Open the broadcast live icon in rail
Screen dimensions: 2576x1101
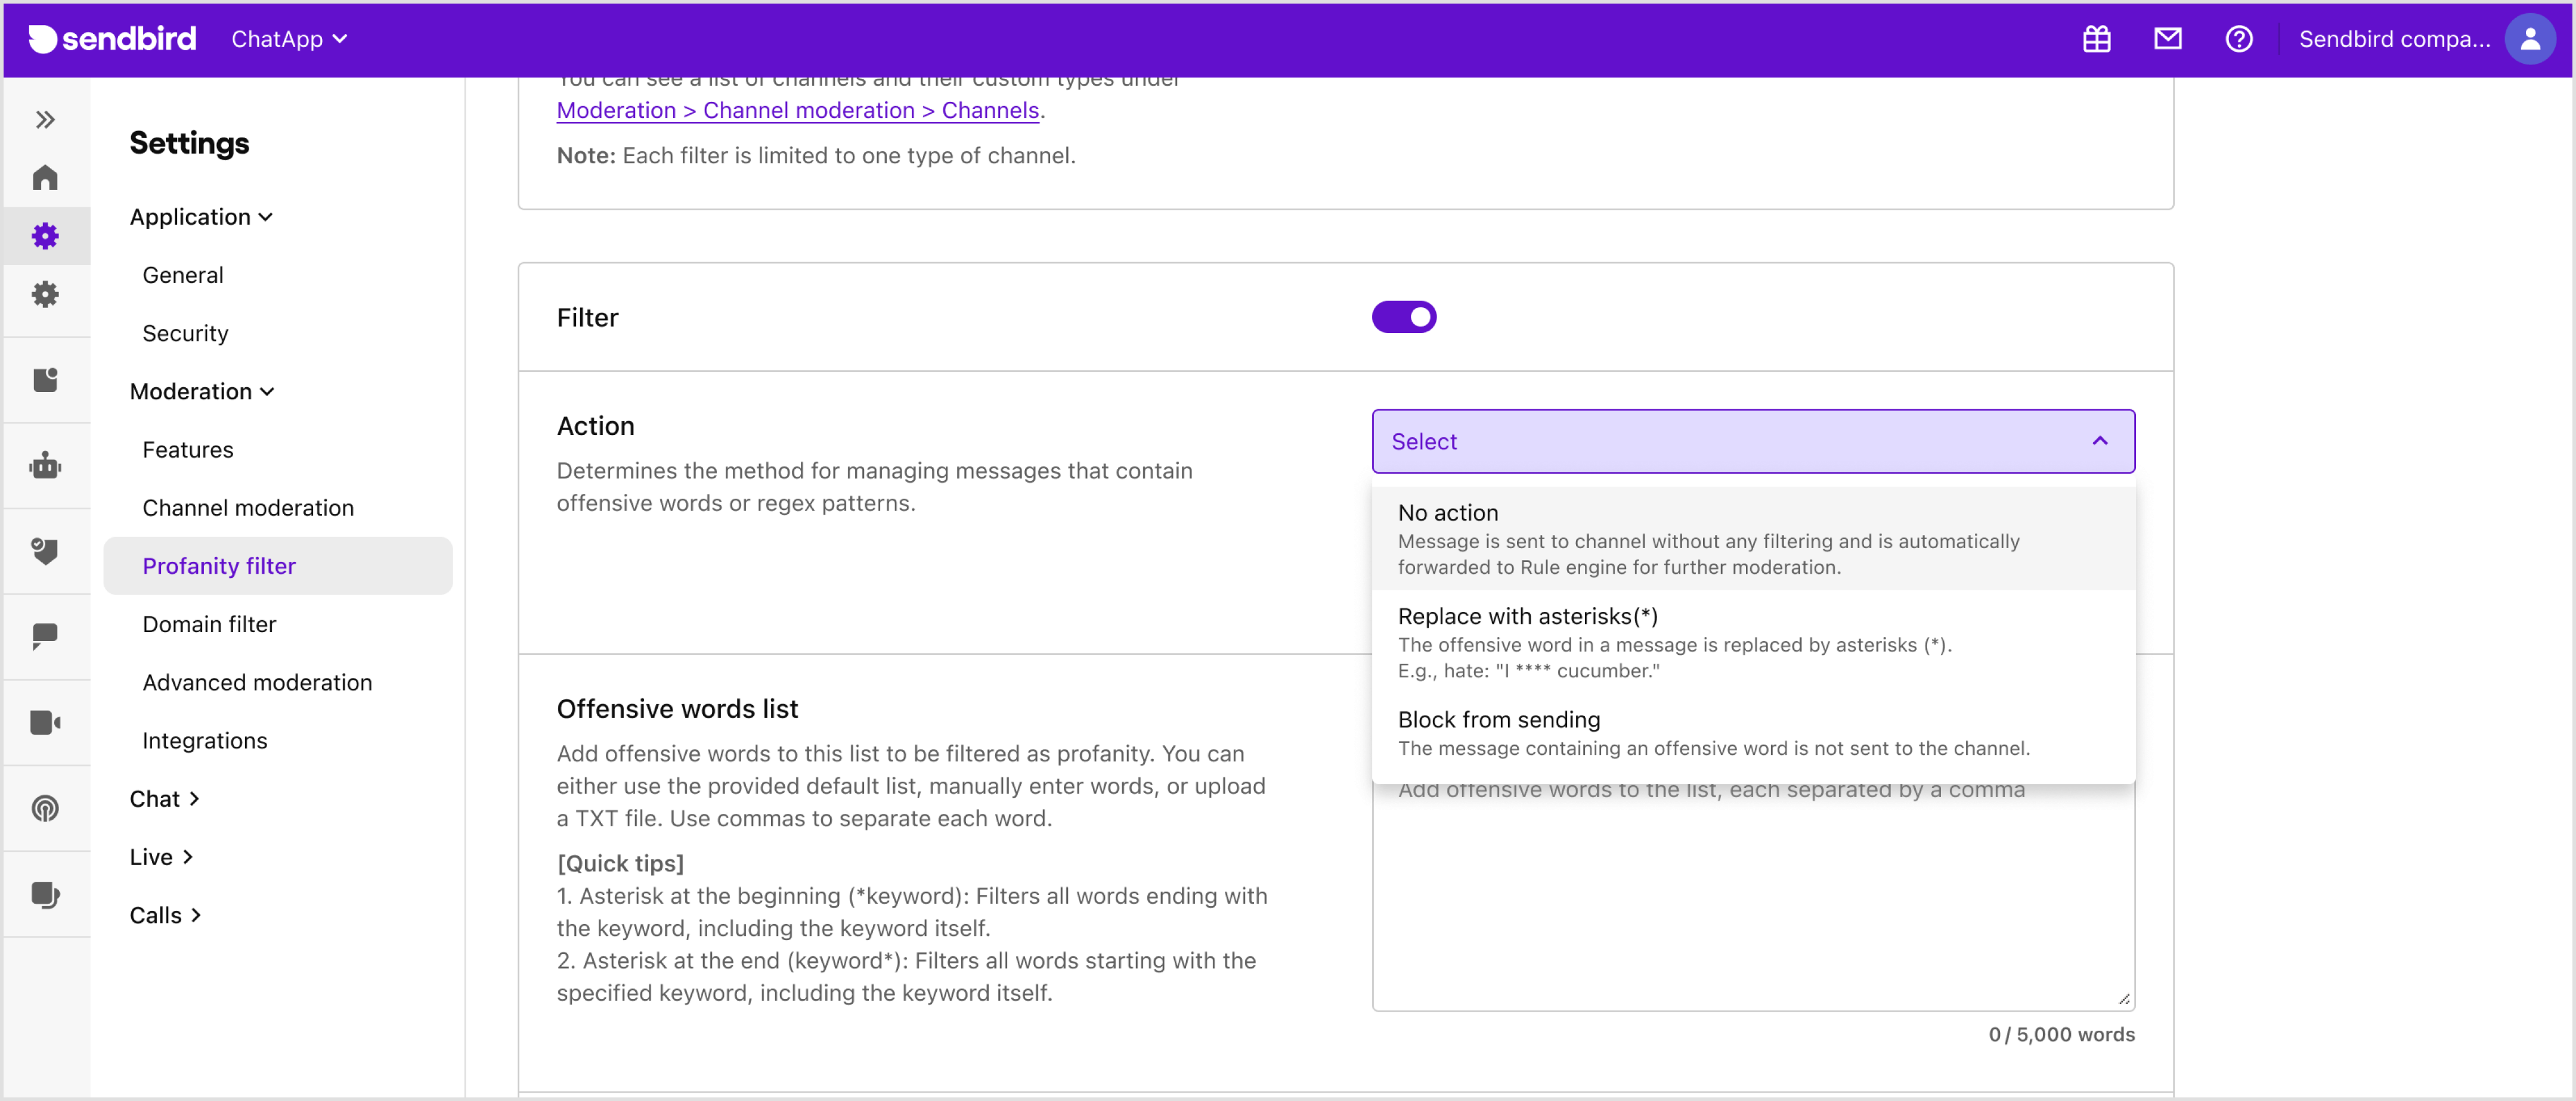(x=45, y=808)
